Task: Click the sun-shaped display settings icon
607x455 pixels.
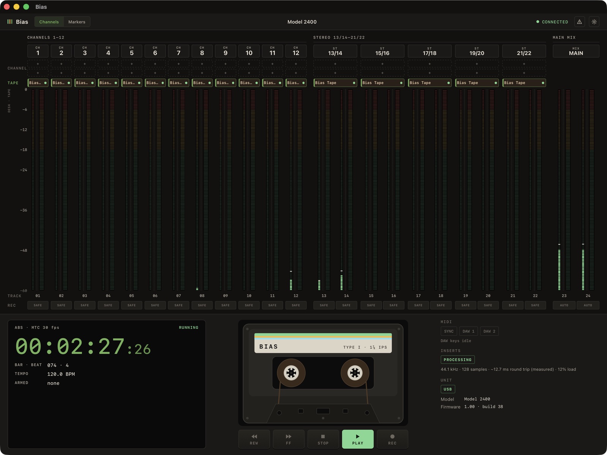Action: 594,22
